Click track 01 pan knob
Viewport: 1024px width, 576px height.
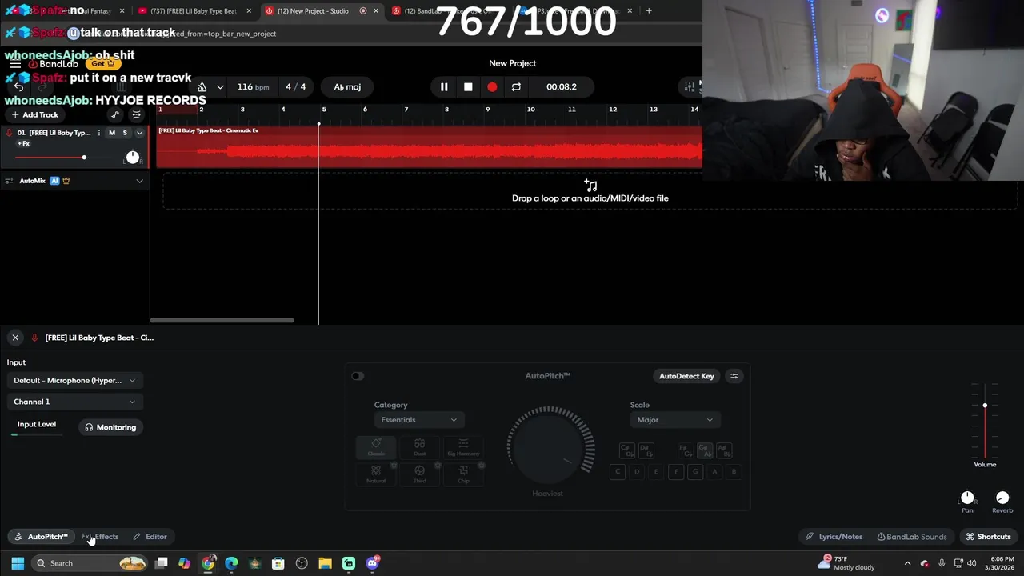point(133,157)
